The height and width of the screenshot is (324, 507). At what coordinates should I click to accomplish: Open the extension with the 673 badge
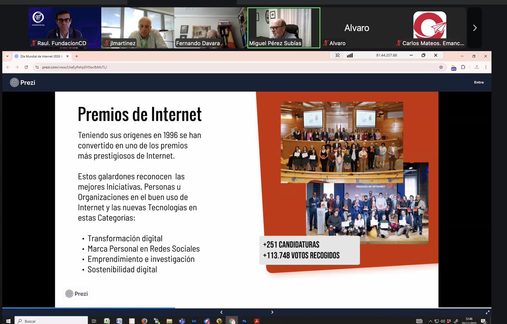click(x=453, y=67)
